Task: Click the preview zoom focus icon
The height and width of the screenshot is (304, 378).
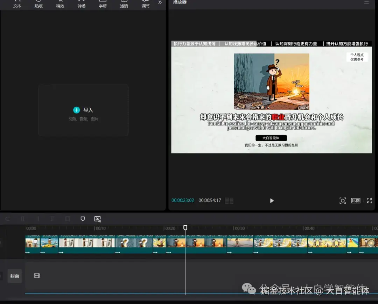Action: (343, 201)
